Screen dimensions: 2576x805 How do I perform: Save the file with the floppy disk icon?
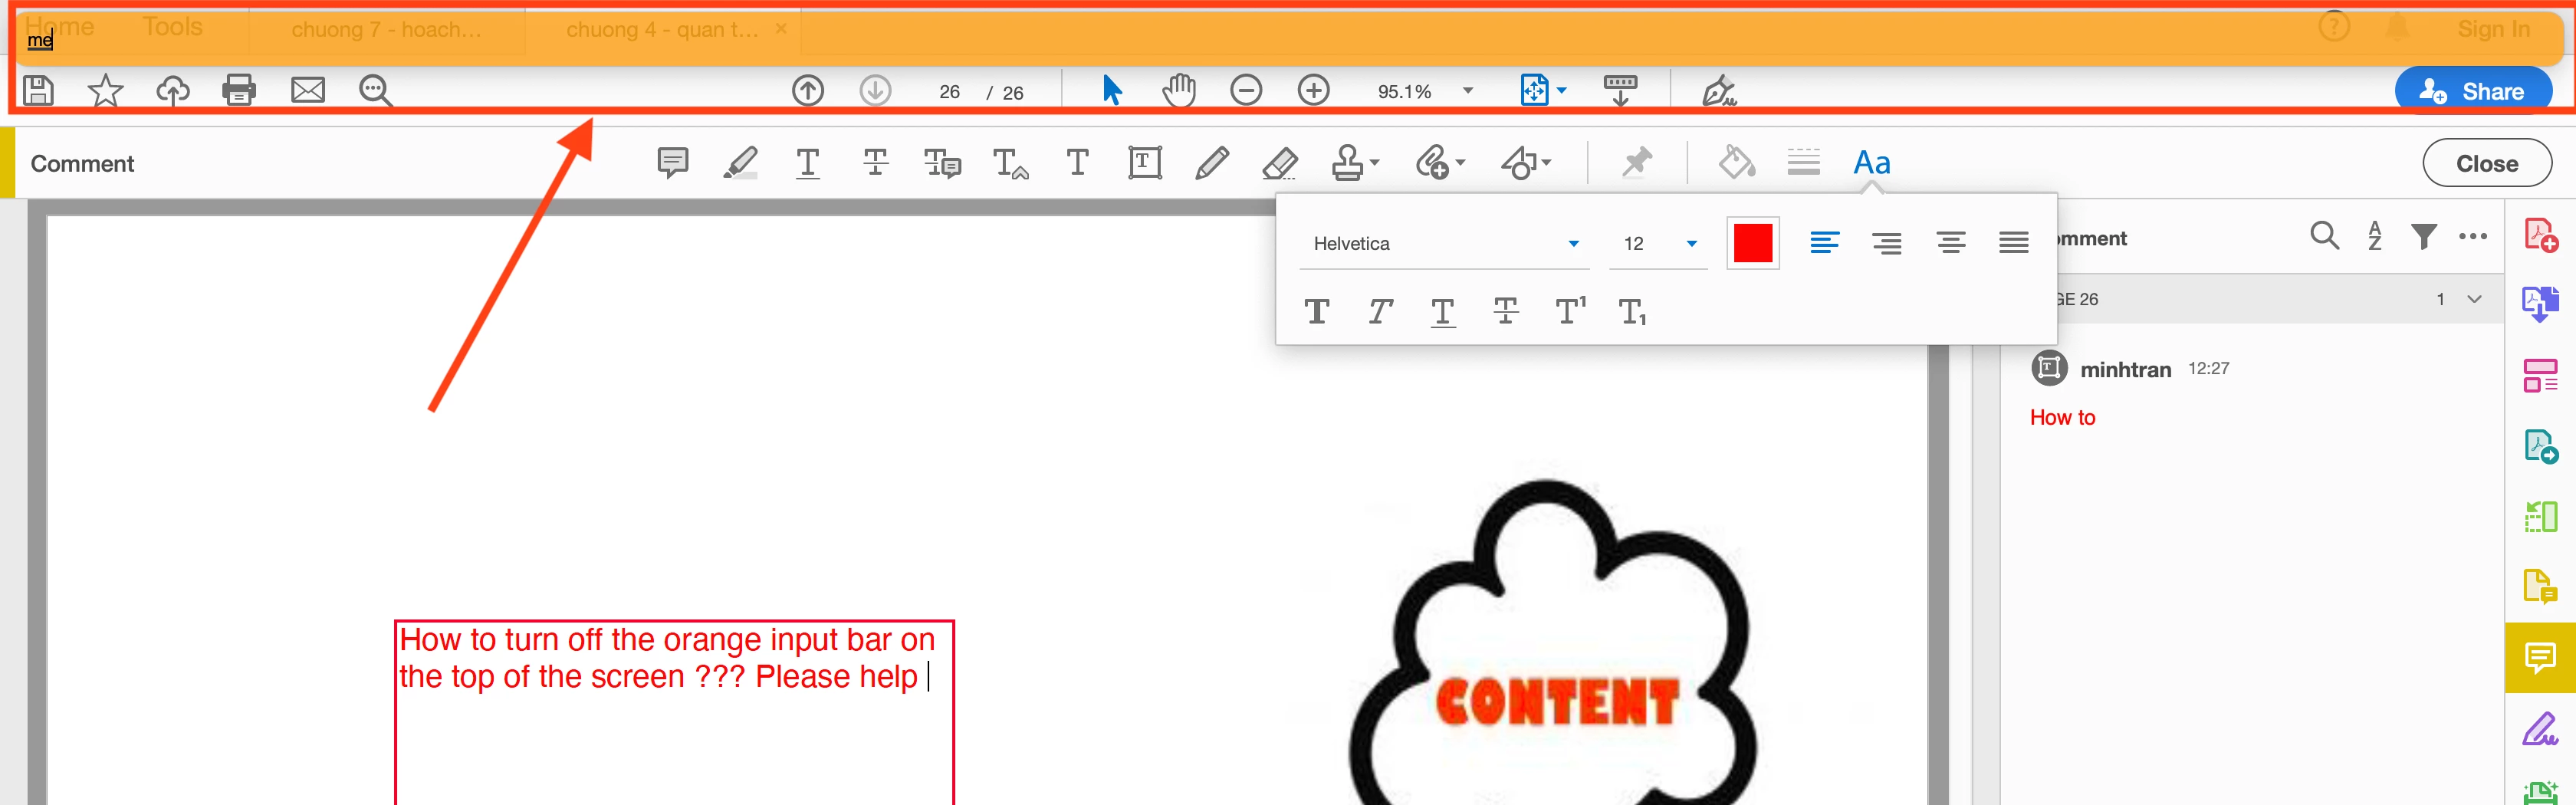click(x=38, y=91)
